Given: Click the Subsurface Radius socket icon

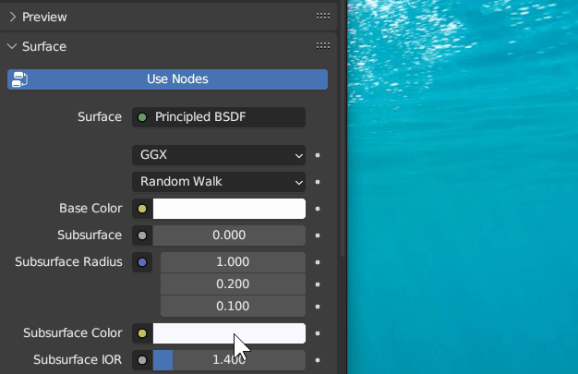Looking at the screenshot, I should 142,262.
